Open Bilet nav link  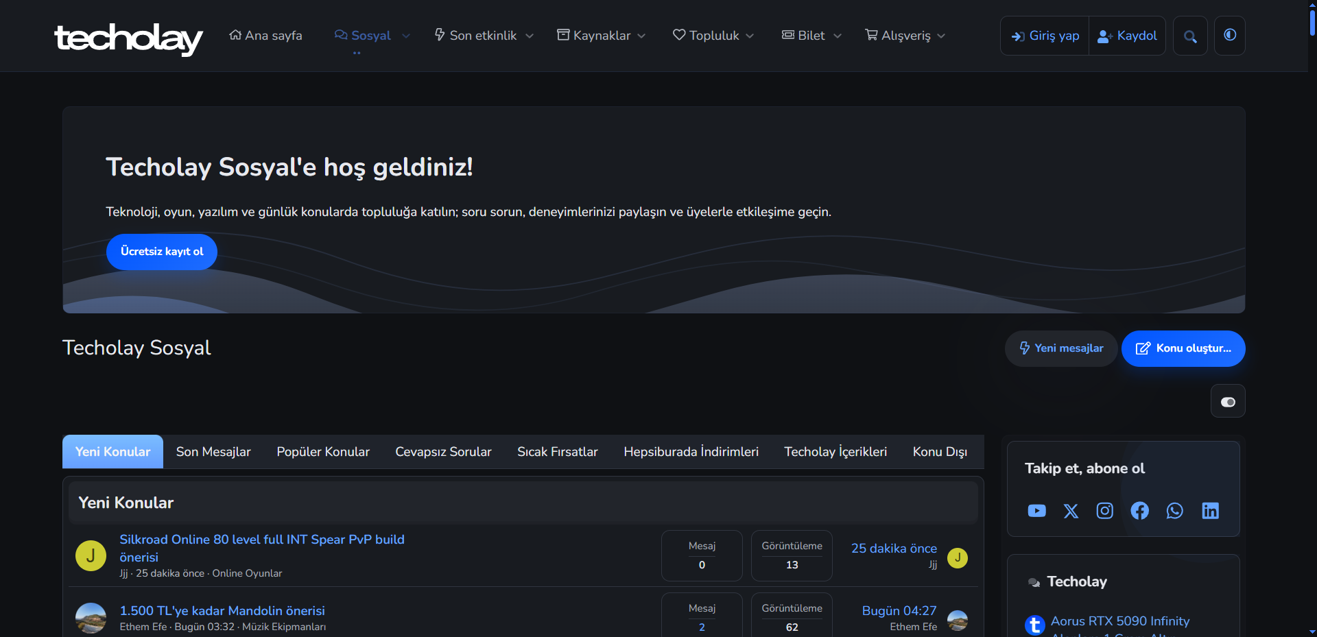click(x=803, y=36)
